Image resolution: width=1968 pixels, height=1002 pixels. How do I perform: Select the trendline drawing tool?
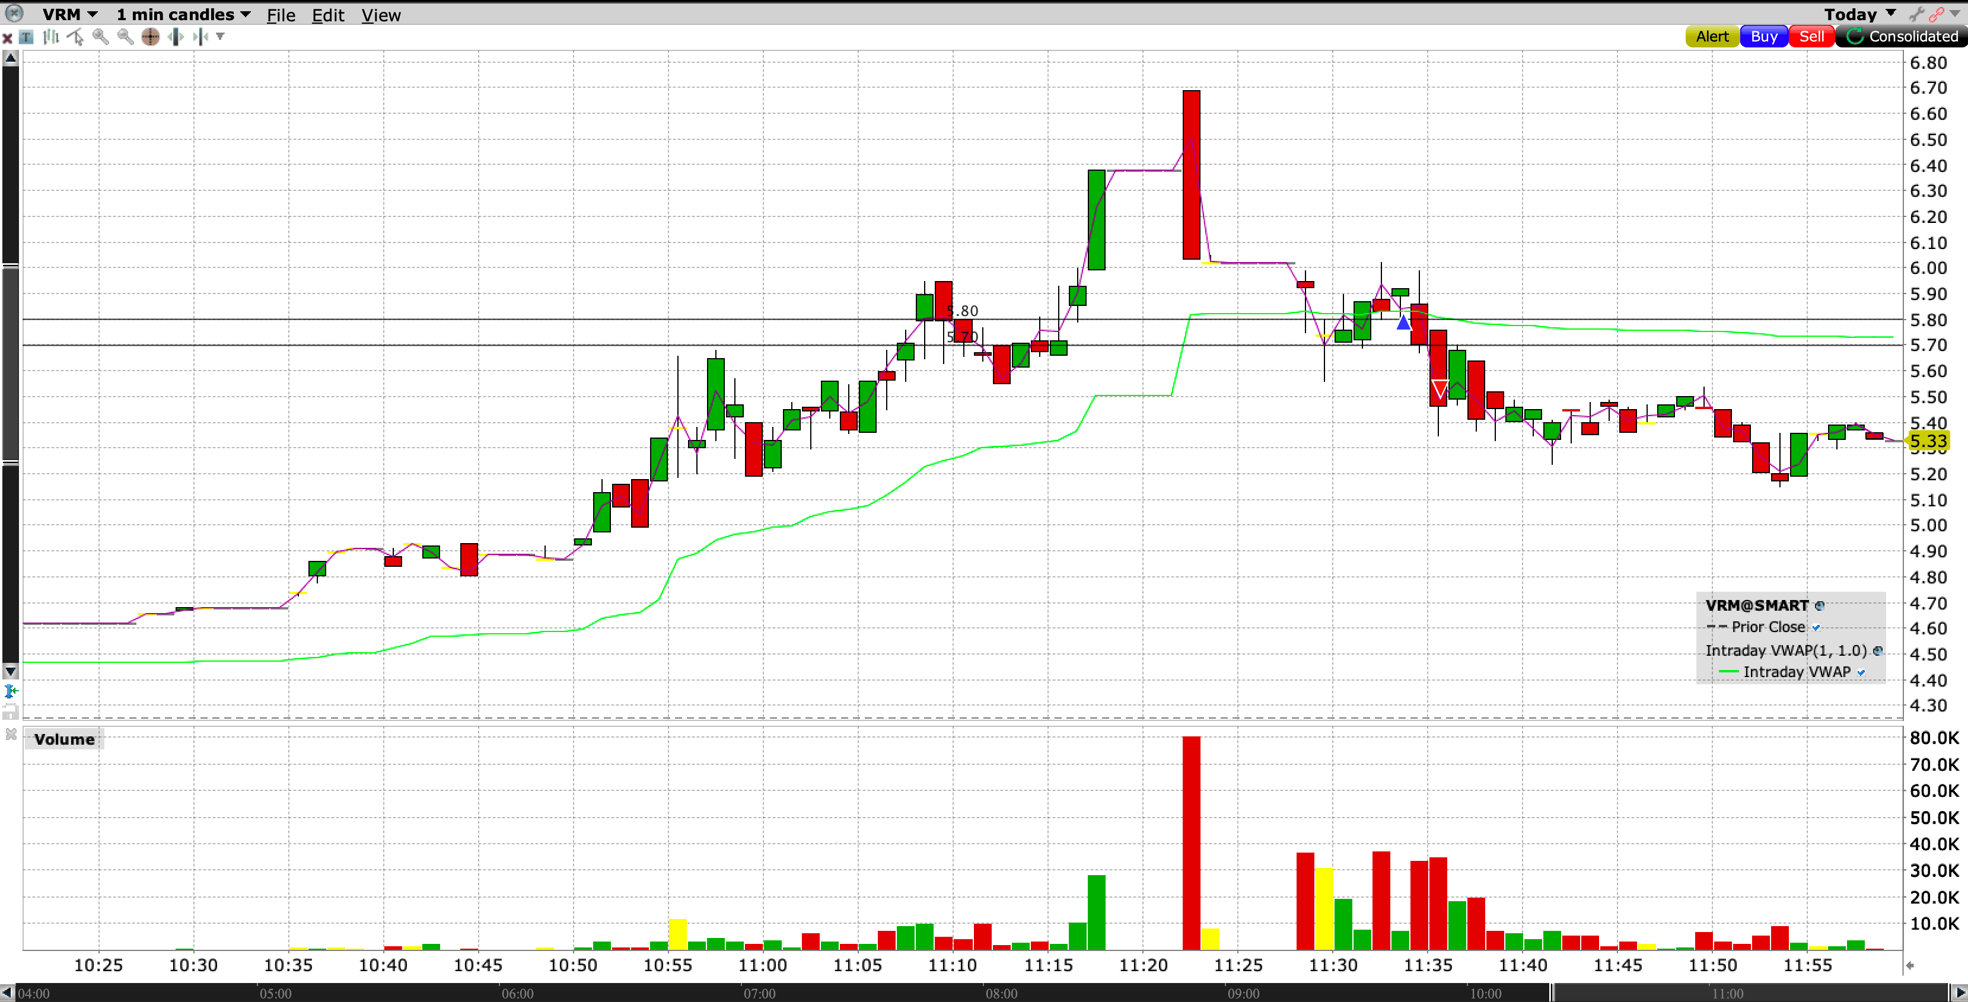pos(76,37)
